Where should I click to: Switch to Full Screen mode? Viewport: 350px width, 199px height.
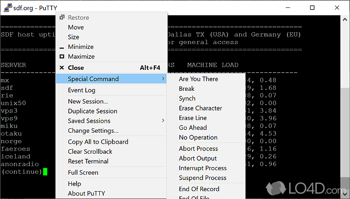(83, 172)
